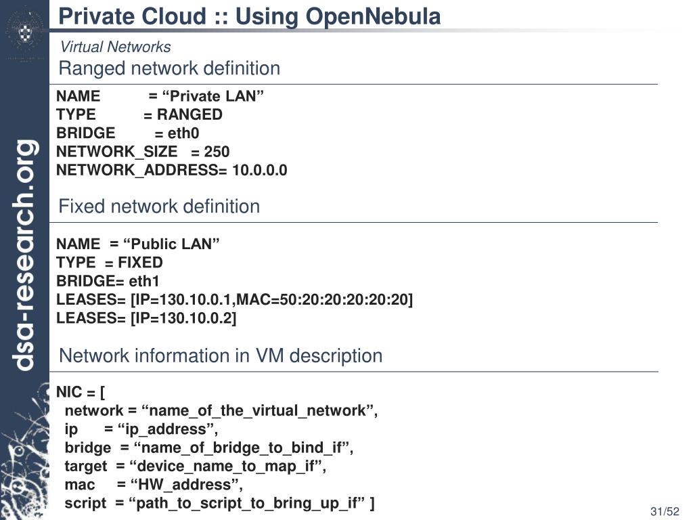Select the line 'TYPE = RANGED'
693x520 pixels.
139,115
